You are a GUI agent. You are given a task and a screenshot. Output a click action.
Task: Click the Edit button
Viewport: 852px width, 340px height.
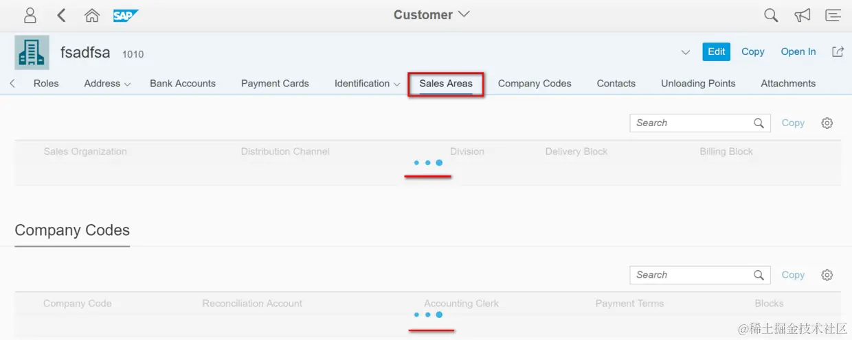pyautogui.click(x=716, y=51)
